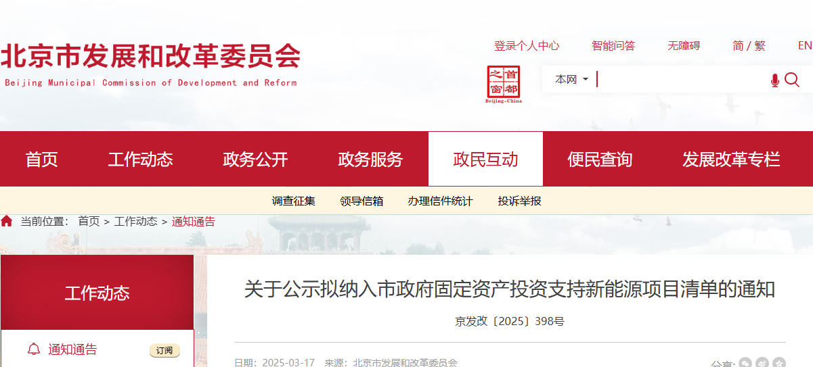Image resolution: width=813 pixels, height=367 pixels.
Task: Click 登录个人中心 login link
Action: 527,45
